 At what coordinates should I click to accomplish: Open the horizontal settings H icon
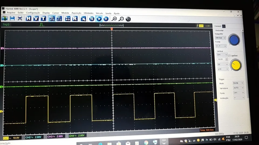[28, 19]
